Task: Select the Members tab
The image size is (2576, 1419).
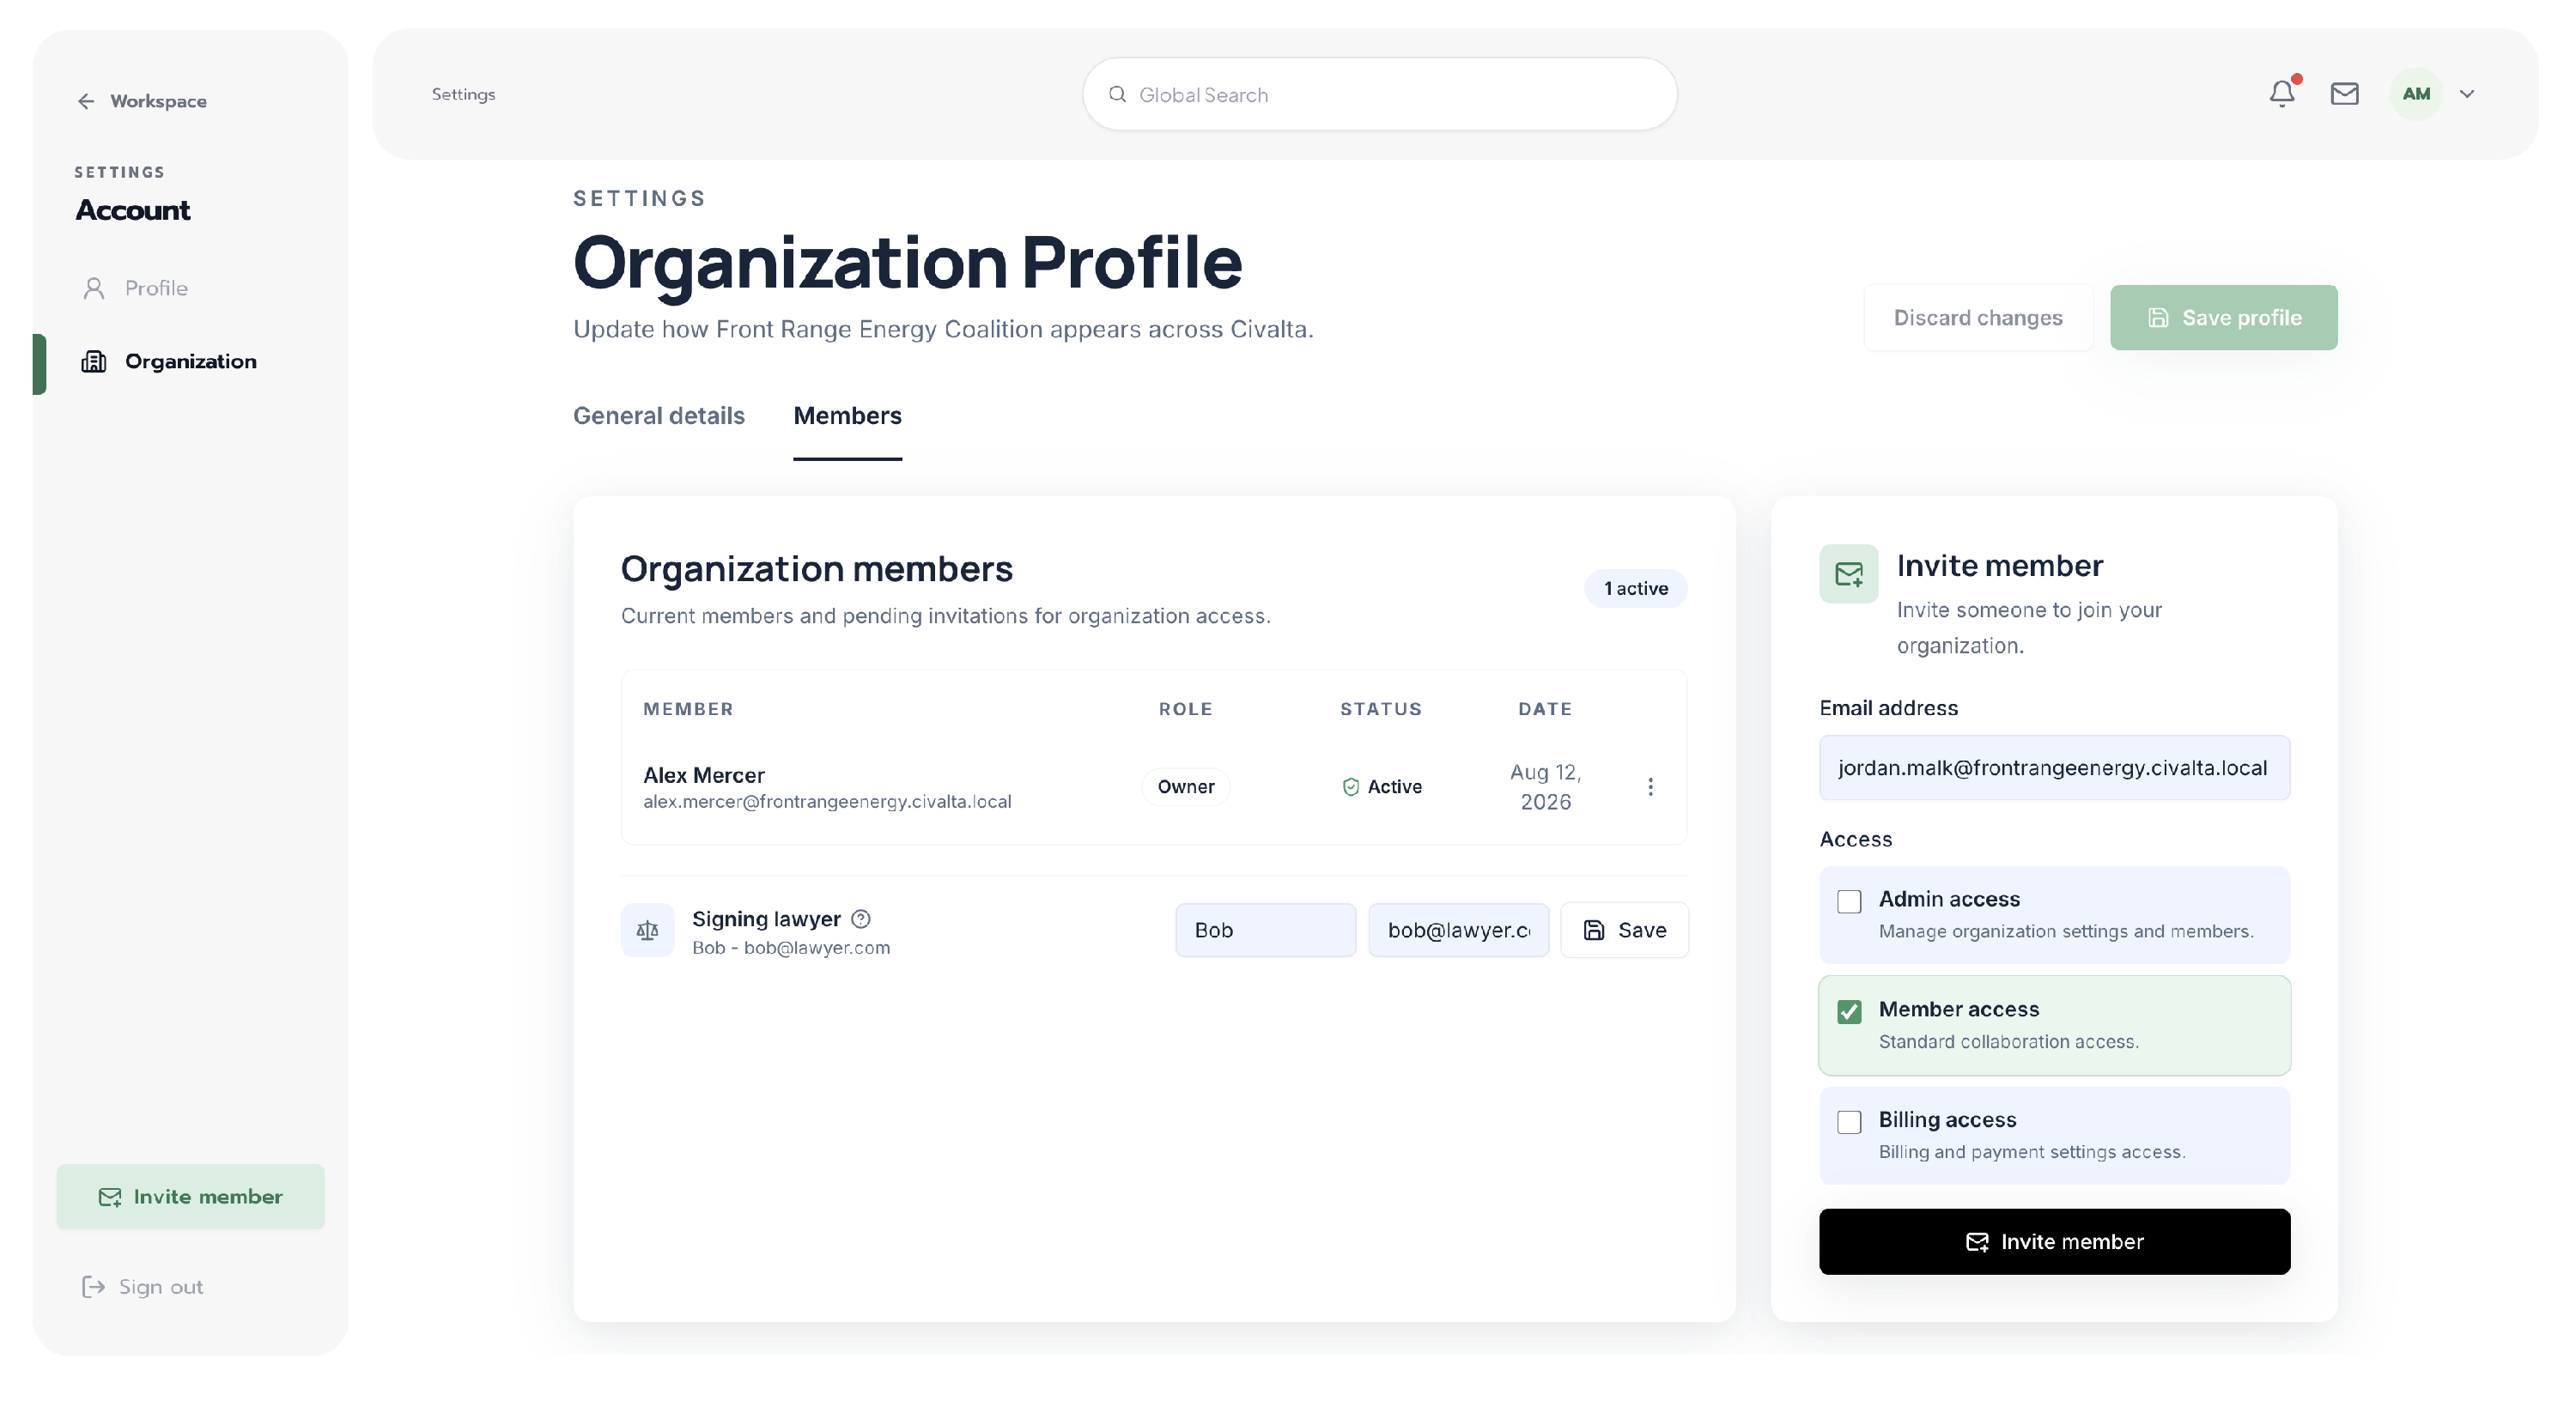Action: (847, 416)
